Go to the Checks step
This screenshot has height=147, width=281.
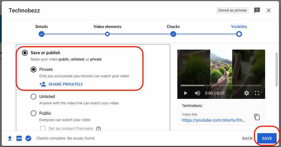[x=173, y=27]
